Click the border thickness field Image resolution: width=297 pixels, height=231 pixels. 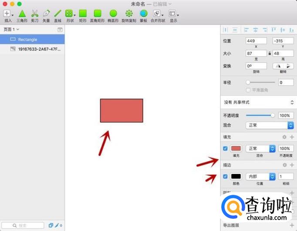point(286,177)
